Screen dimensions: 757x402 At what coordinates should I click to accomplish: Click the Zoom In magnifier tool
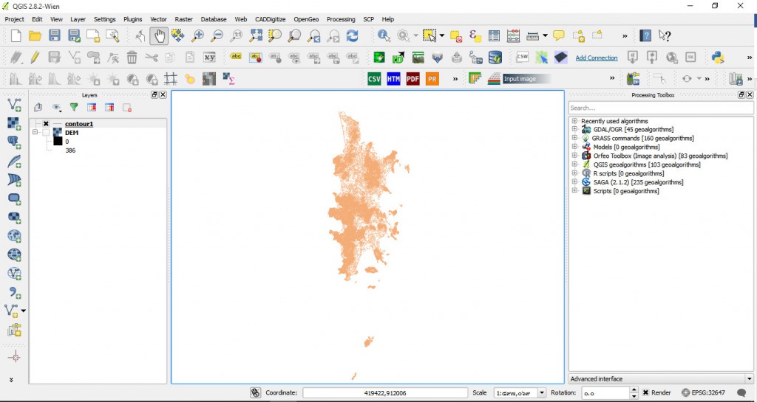[x=197, y=35]
